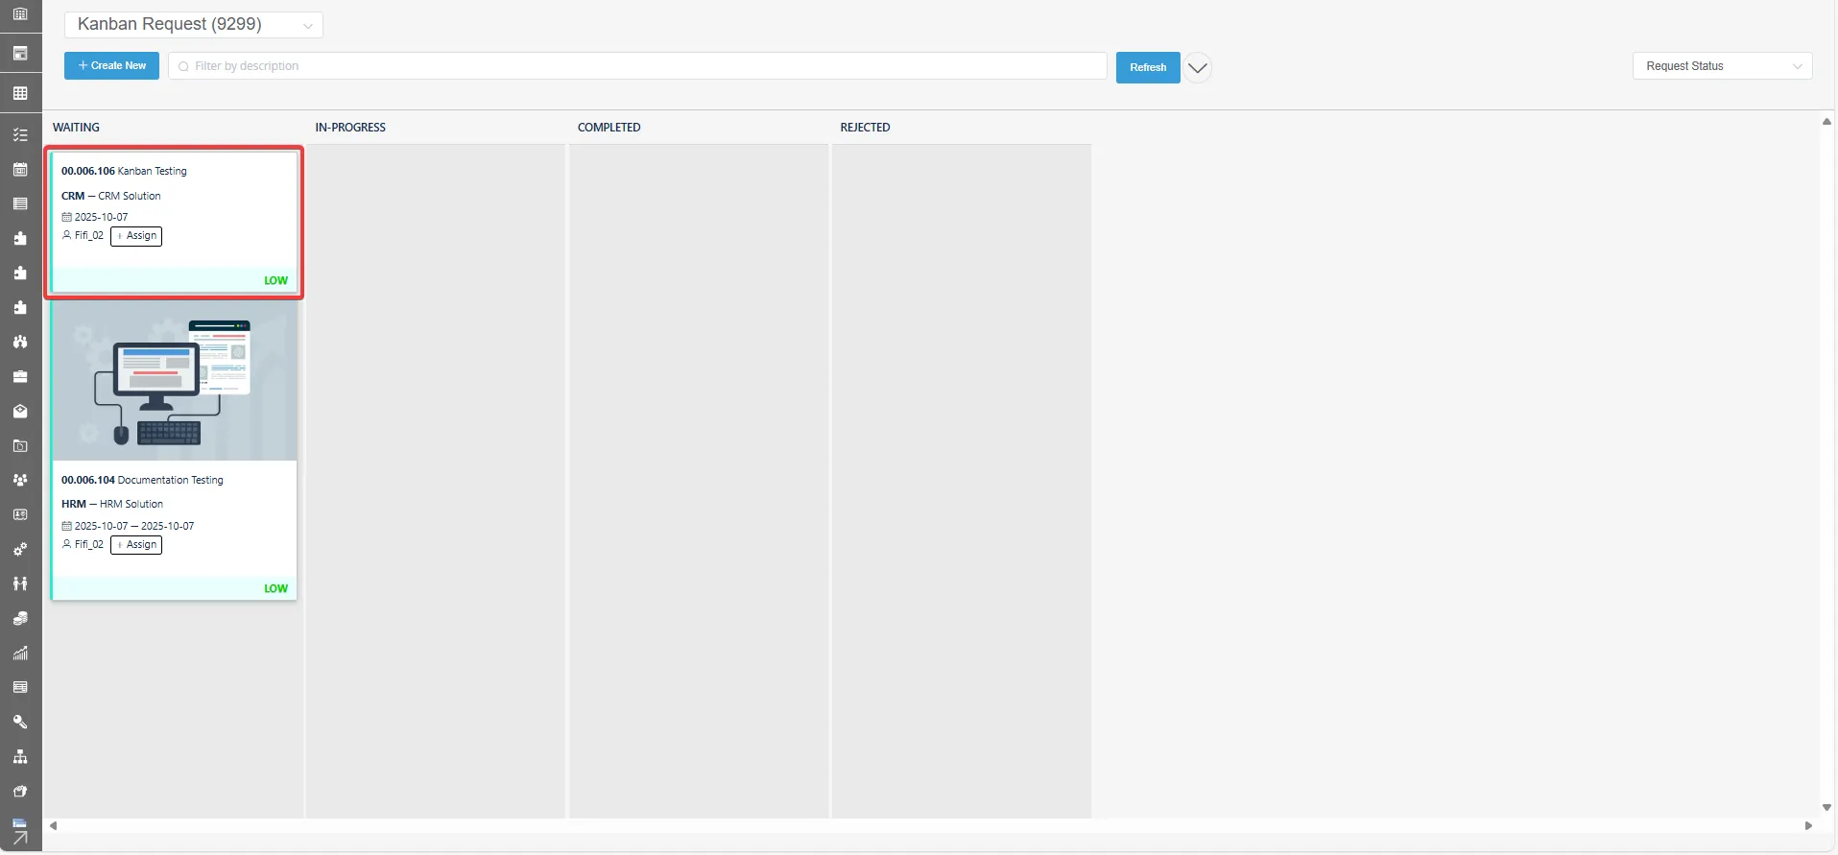This screenshot has width=1838, height=855.
Task: Click the HRM — HRM Solution text
Action: coord(112,504)
